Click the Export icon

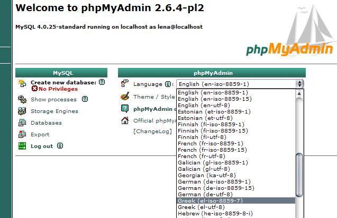(x=22, y=134)
